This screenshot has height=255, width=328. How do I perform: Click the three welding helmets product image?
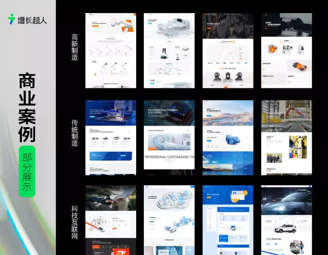coord(228,77)
